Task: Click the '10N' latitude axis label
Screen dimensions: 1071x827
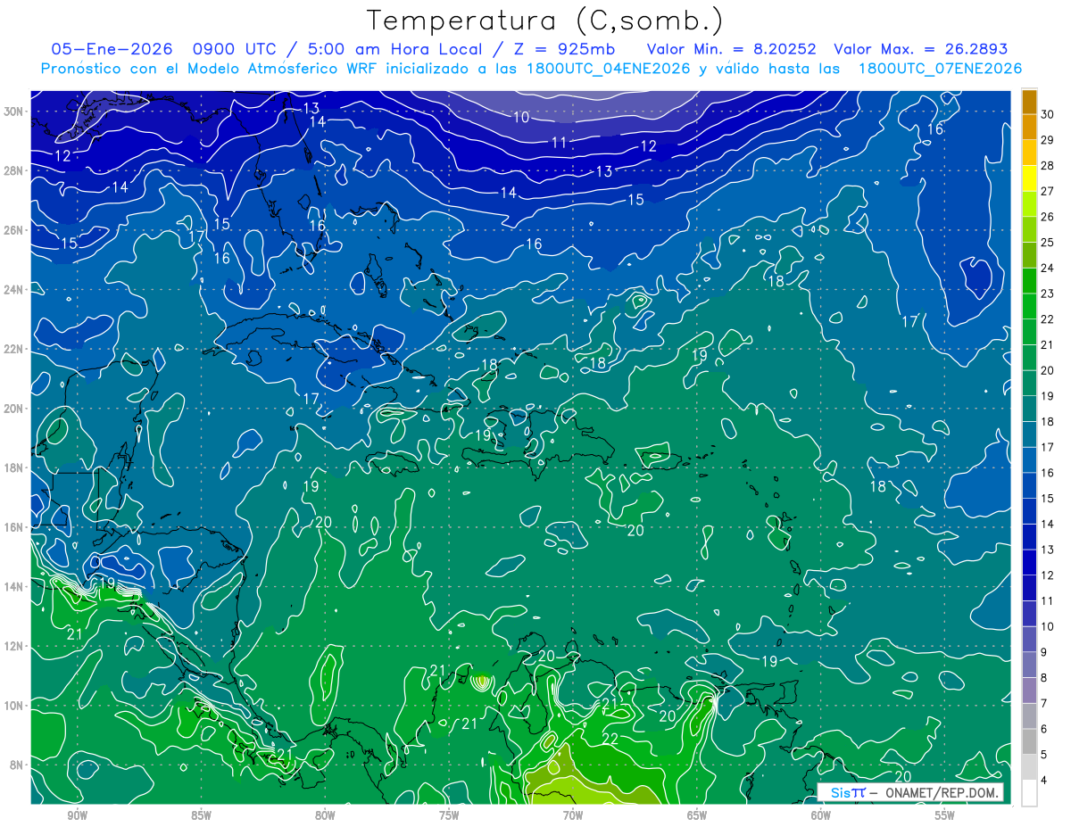Action: pyautogui.click(x=14, y=706)
